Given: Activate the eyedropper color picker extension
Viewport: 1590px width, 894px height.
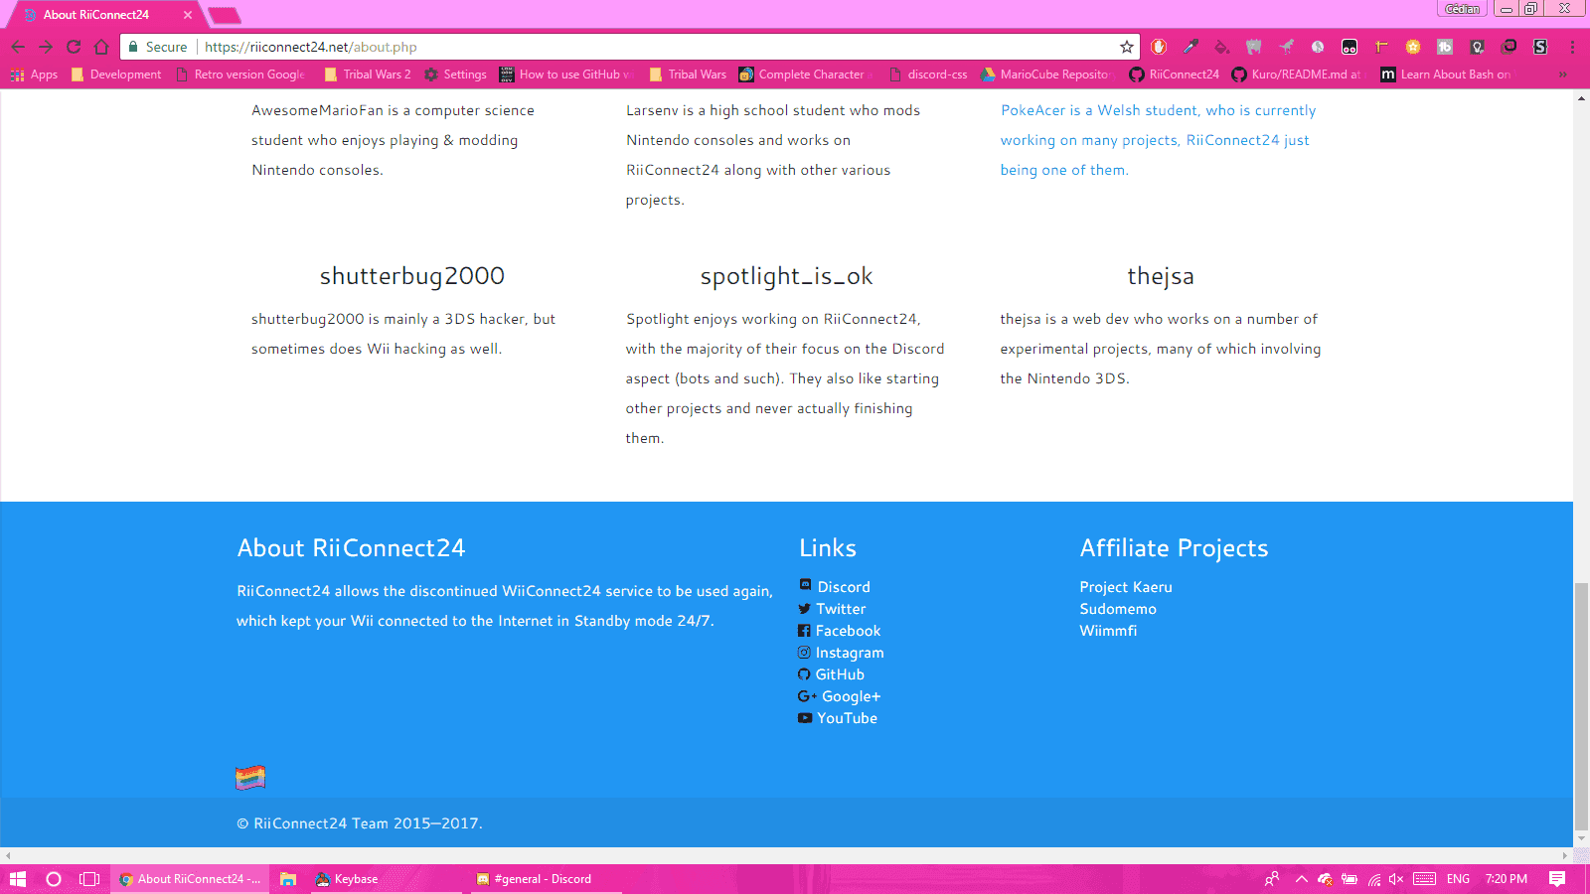Looking at the screenshot, I should click(1191, 47).
